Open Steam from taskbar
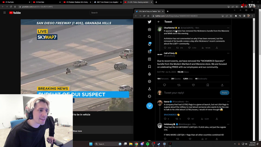The height and width of the screenshot is (147, 261). [159, 144]
